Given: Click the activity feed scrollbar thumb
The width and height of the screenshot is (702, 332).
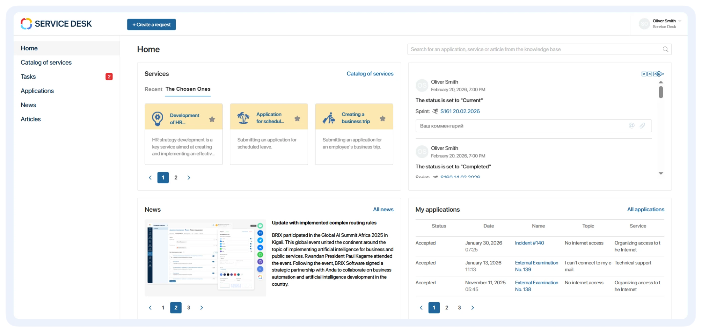Looking at the screenshot, I should (x=661, y=92).
